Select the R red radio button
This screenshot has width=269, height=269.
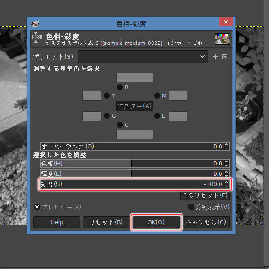(x=120, y=87)
